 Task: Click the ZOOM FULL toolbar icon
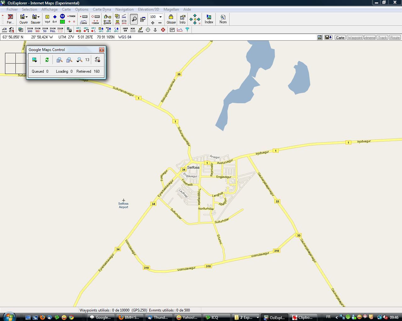53,30
